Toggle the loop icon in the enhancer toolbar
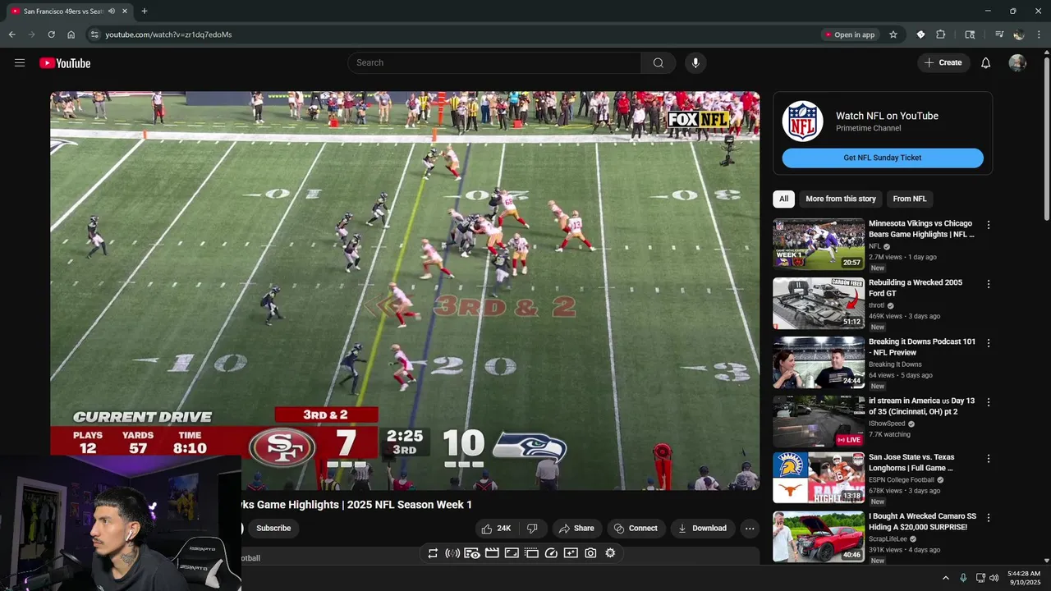Image resolution: width=1051 pixels, height=591 pixels. point(433,553)
